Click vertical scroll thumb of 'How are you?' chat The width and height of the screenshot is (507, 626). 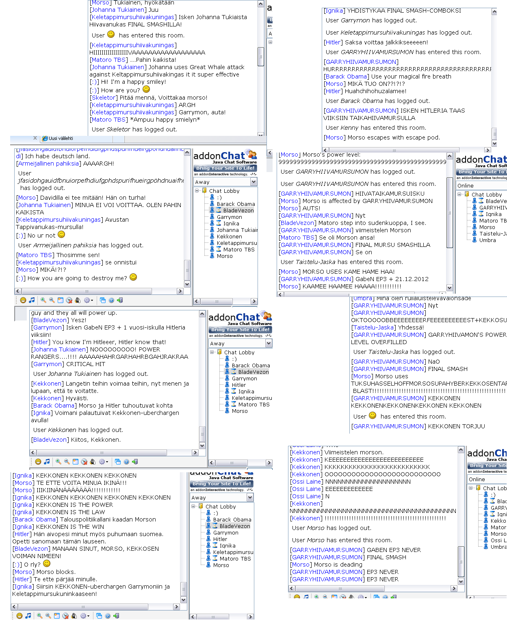261,56
